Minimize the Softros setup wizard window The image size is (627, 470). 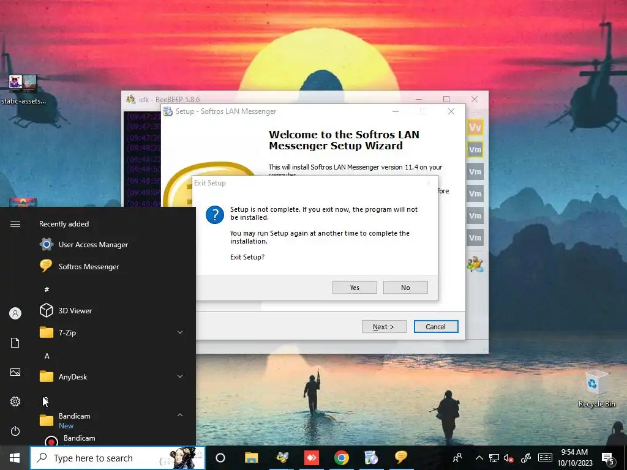point(396,111)
